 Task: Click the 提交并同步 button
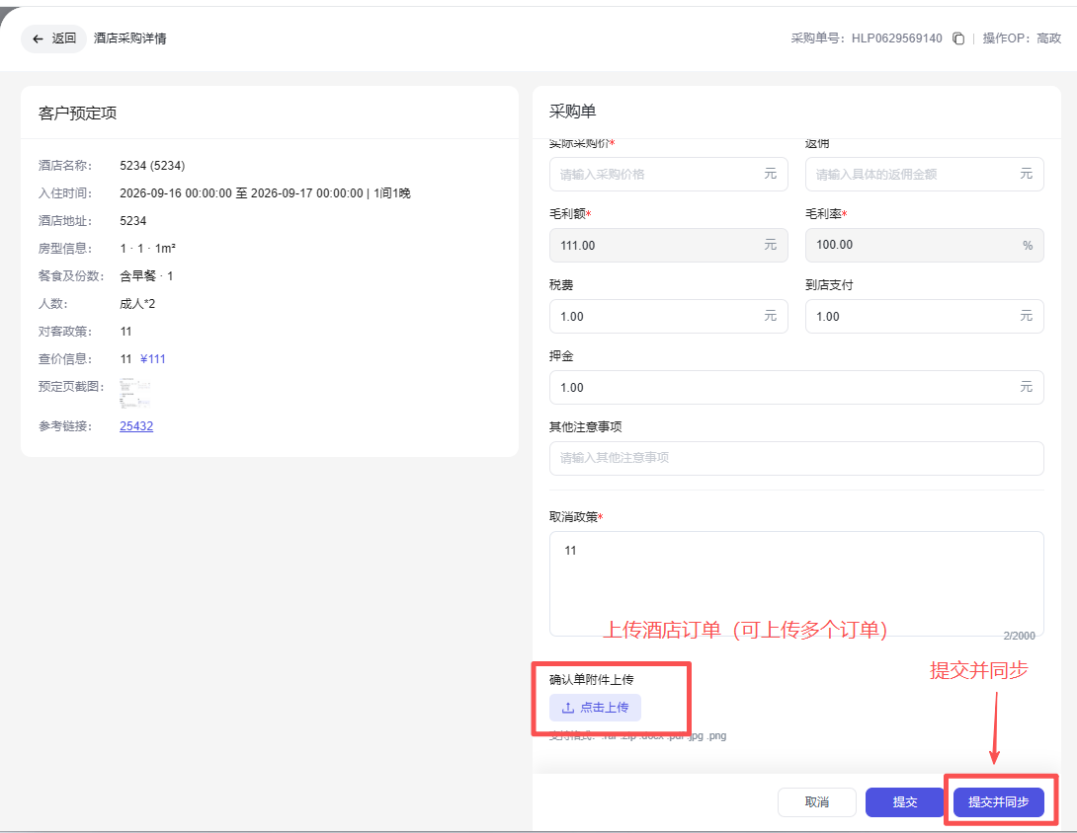point(999,802)
